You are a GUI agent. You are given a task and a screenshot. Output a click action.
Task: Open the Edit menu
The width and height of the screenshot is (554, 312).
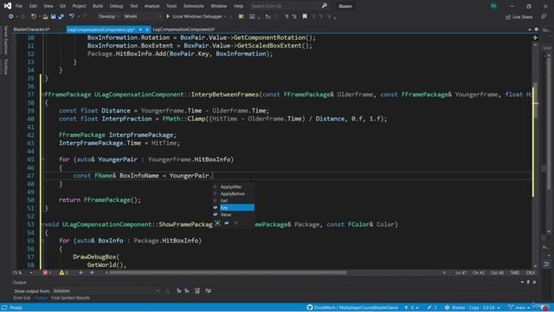pos(33,6)
